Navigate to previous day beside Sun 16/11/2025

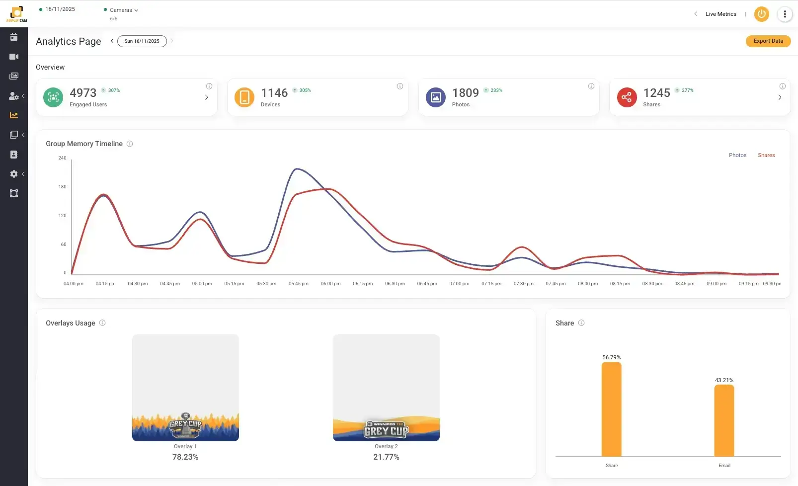112,41
